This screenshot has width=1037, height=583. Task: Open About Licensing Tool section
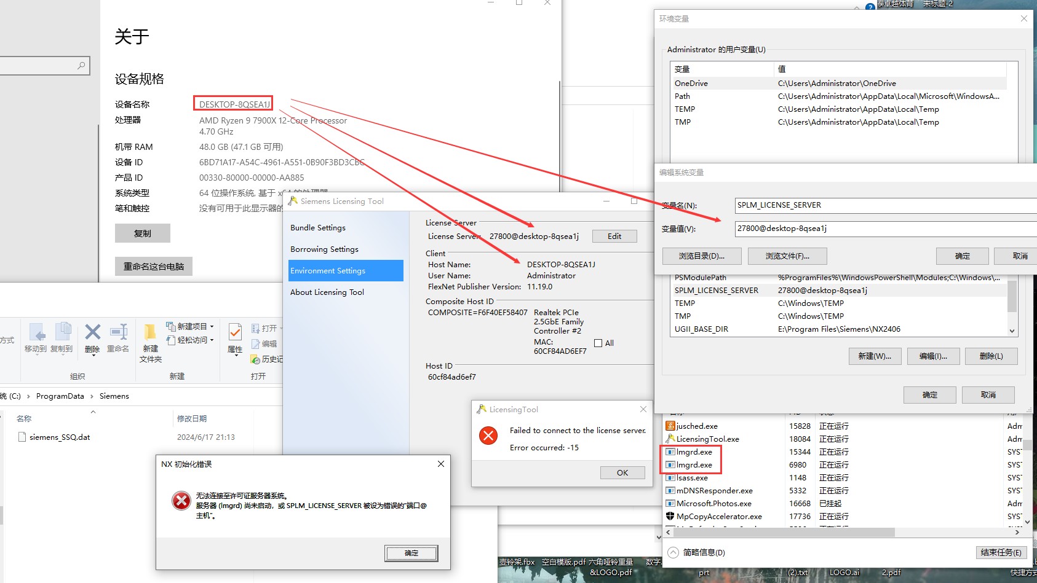pos(327,292)
